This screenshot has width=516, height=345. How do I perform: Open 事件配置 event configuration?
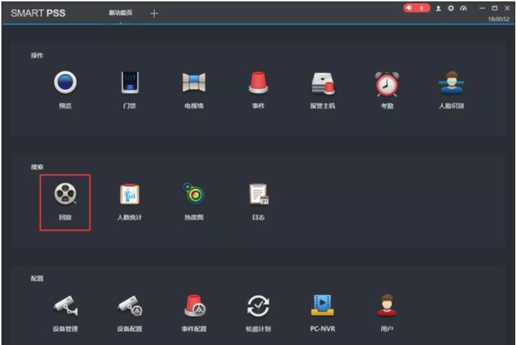[x=193, y=307]
